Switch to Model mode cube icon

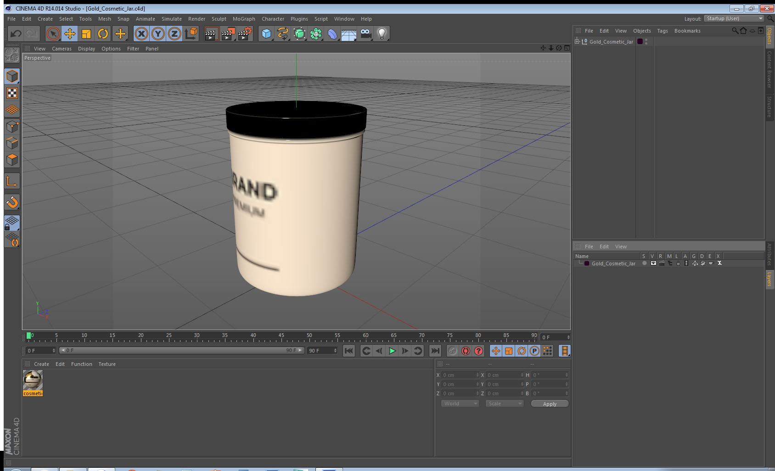12,76
